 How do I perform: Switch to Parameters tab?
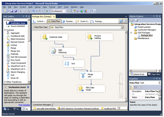tap(69, 21)
